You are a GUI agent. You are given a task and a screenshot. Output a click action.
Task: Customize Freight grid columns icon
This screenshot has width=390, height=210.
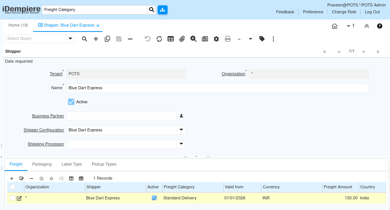coord(71,178)
